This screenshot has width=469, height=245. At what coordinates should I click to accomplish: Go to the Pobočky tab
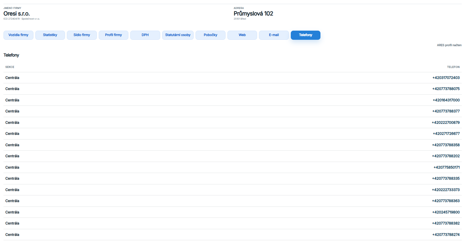[x=210, y=35]
